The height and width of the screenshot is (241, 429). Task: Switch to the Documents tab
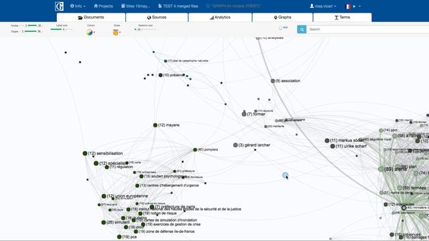pyautogui.click(x=91, y=17)
